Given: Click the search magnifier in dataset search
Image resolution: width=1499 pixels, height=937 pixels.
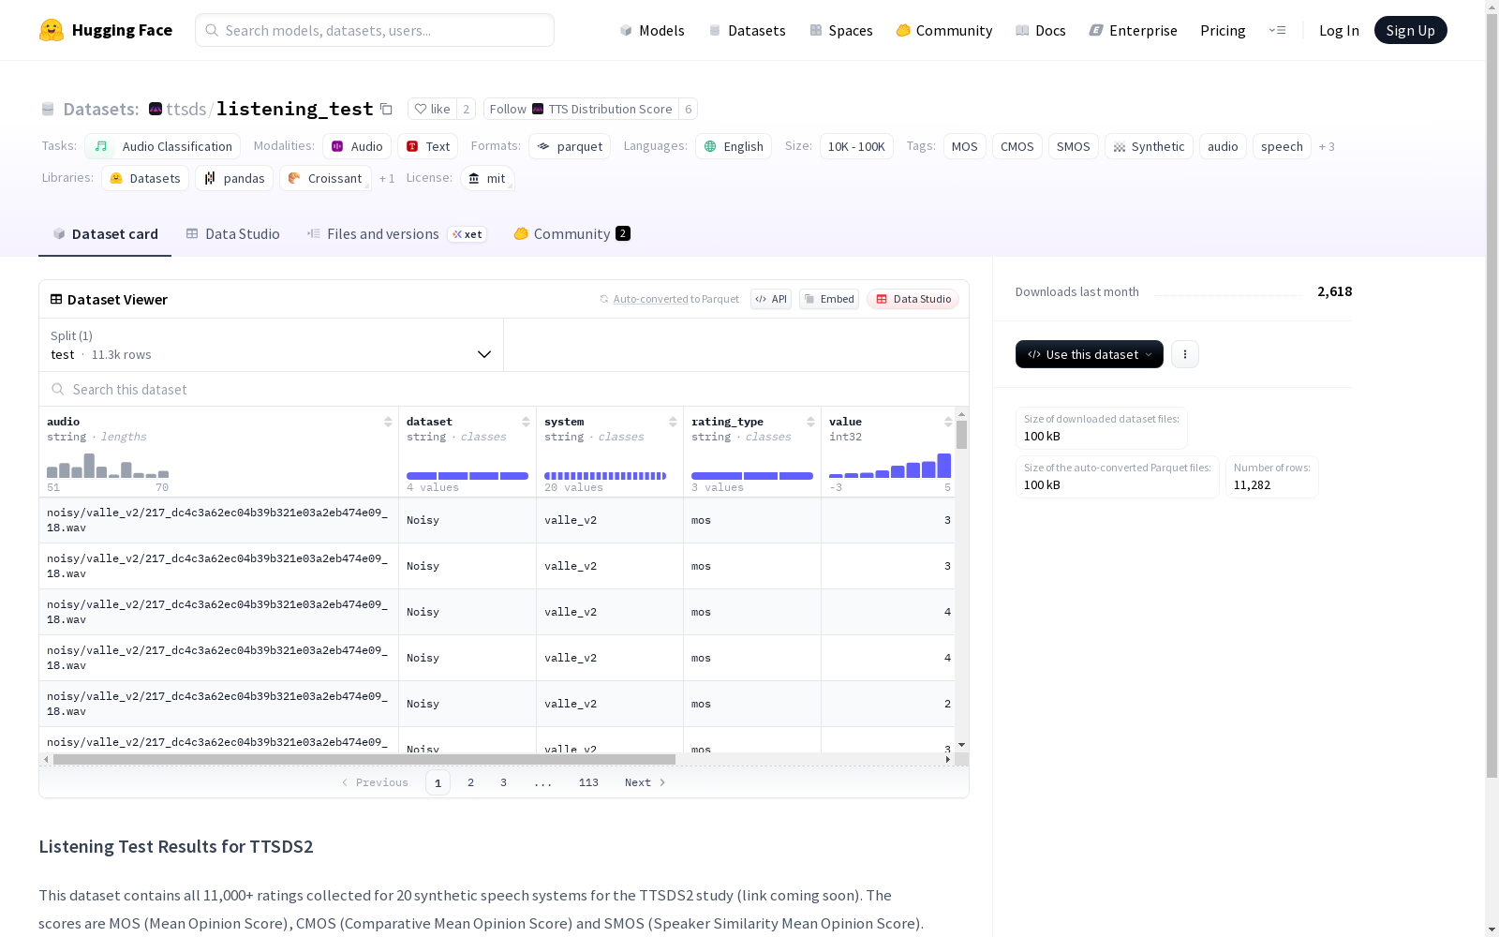Looking at the screenshot, I should pos(58,390).
